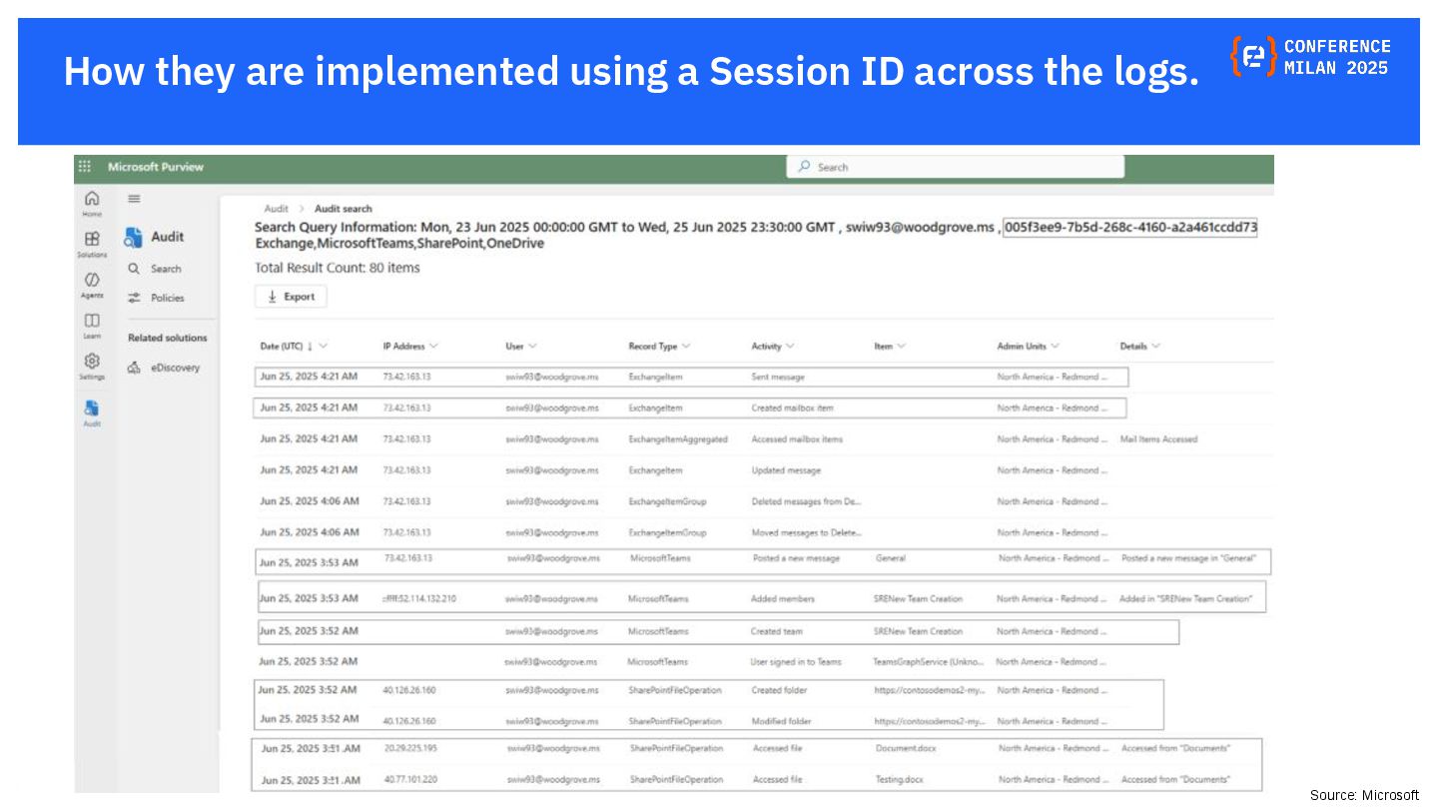The height and width of the screenshot is (809, 1438).
Task: Click the Audit breadcrumb link
Action: [x=277, y=209]
